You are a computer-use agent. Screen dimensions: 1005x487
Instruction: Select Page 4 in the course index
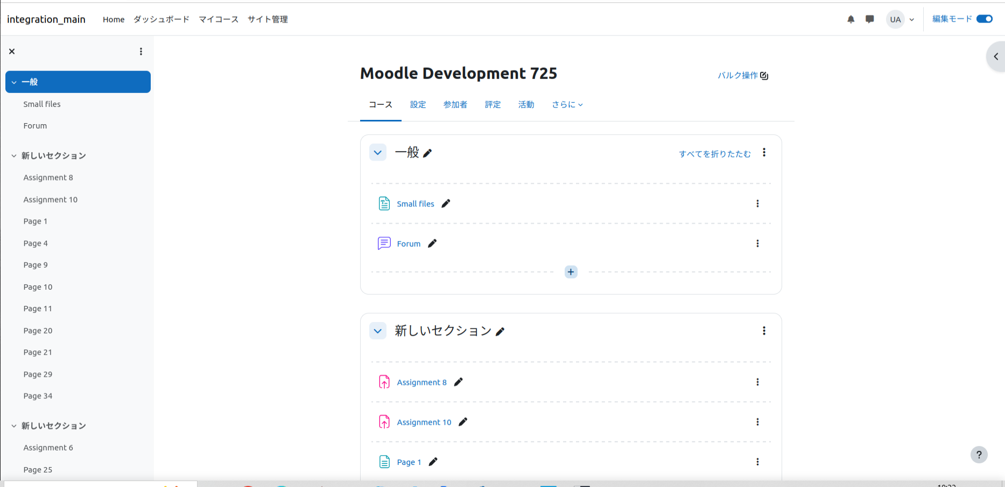pos(36,243)
